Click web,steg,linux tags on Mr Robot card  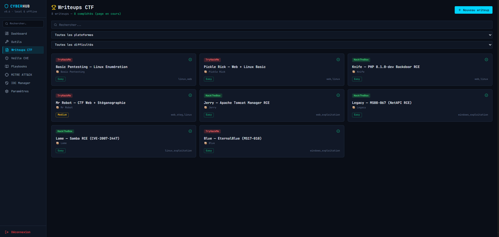coord(181,115)
